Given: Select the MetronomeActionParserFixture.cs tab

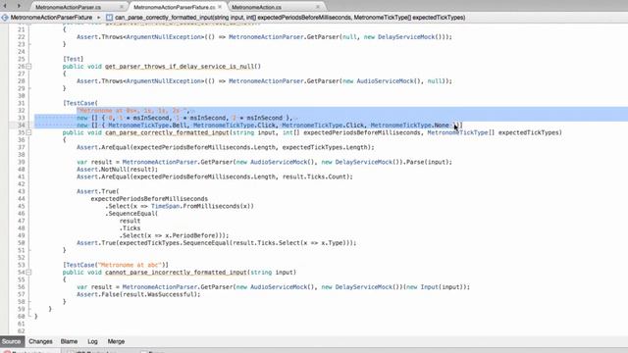Looking at the screenshot, I should (x=175, y=7).
